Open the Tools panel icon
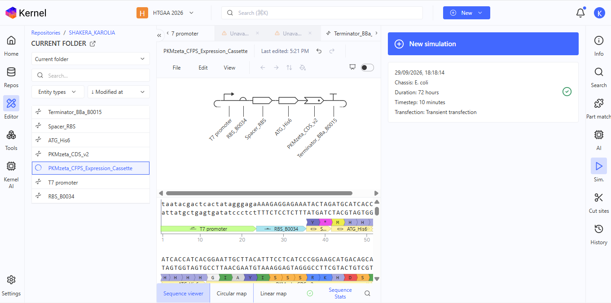Viewport: 611px width, 303px height. 11,140
